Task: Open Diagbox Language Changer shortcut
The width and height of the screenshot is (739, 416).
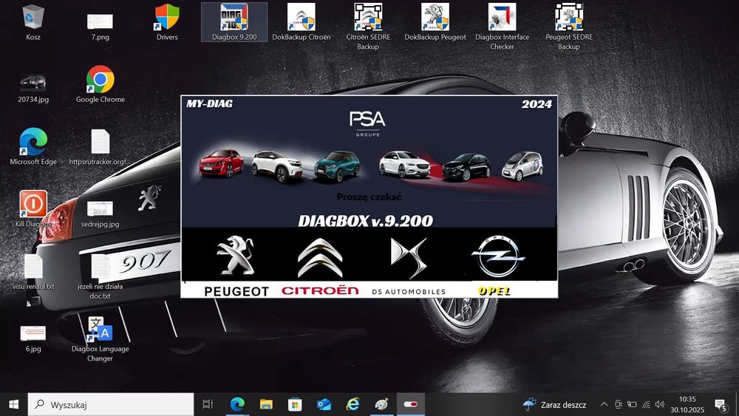Action: coord(100,338)
